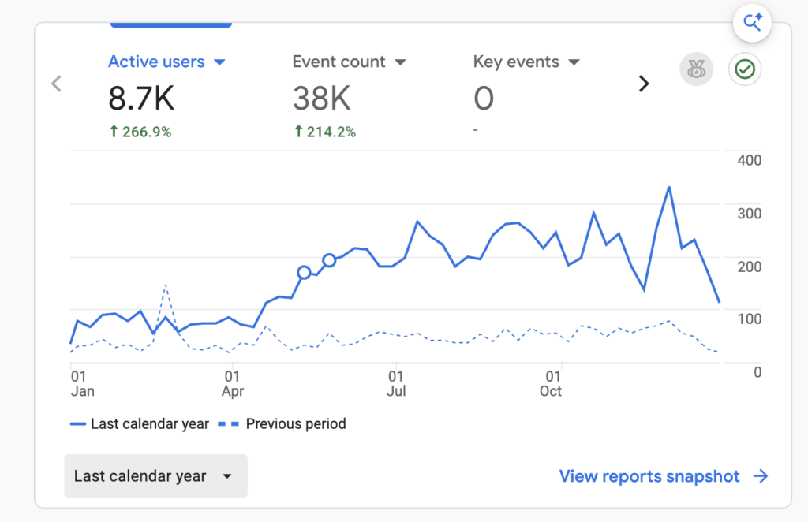Click the medal badge icon
Viewport: 808px width, 522px height.
tap(696, 69)
